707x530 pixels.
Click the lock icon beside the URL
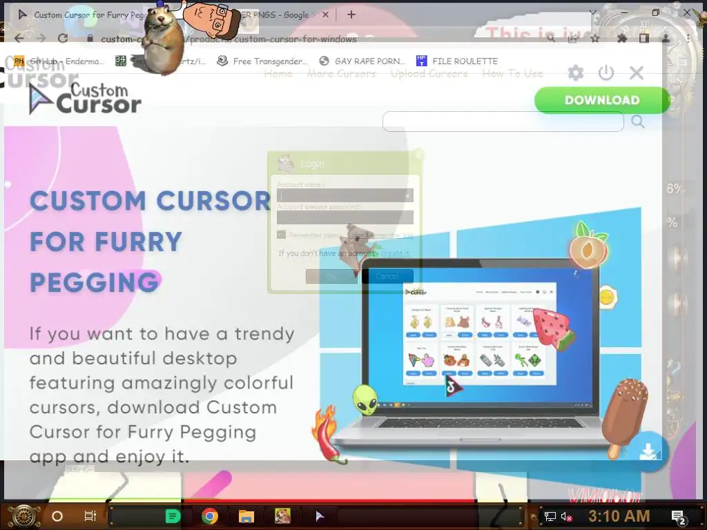point(90,39)
